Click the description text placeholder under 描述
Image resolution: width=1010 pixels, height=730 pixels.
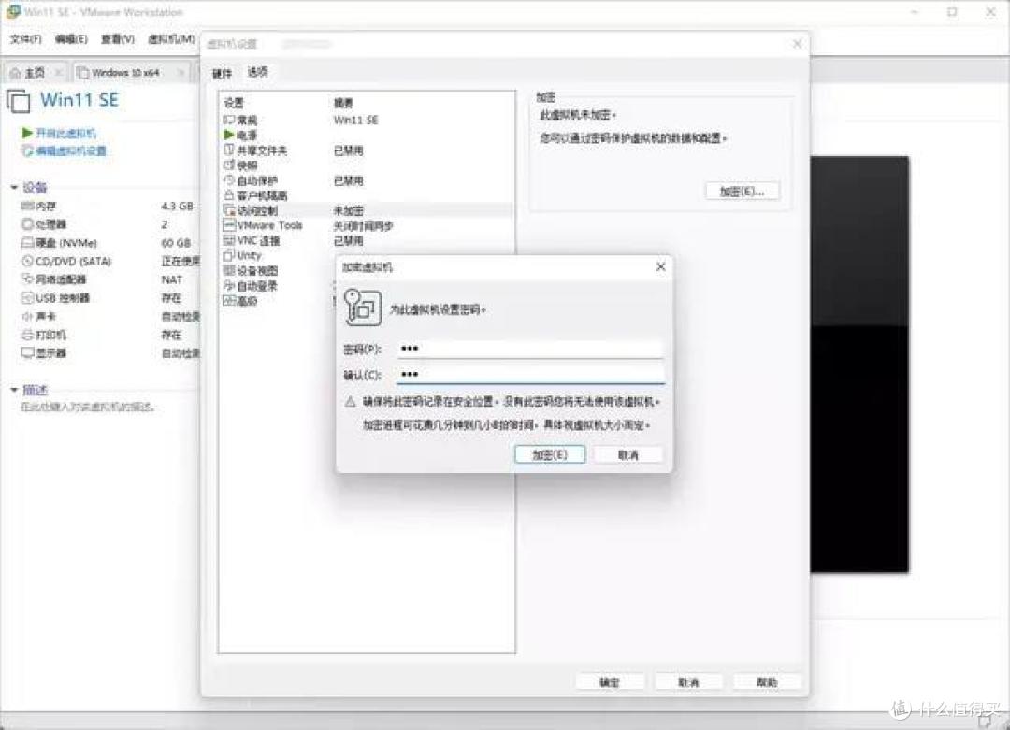click(88, 407)
